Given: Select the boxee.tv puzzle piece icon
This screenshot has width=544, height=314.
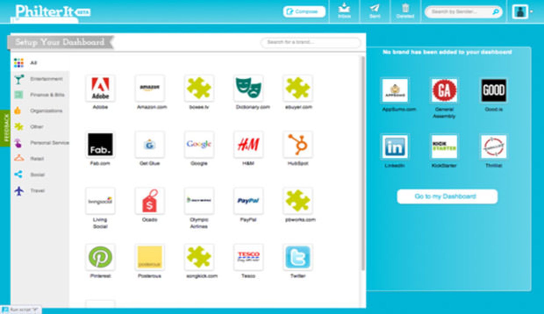Looking at the screenshot, I should [x=199, y=88].
